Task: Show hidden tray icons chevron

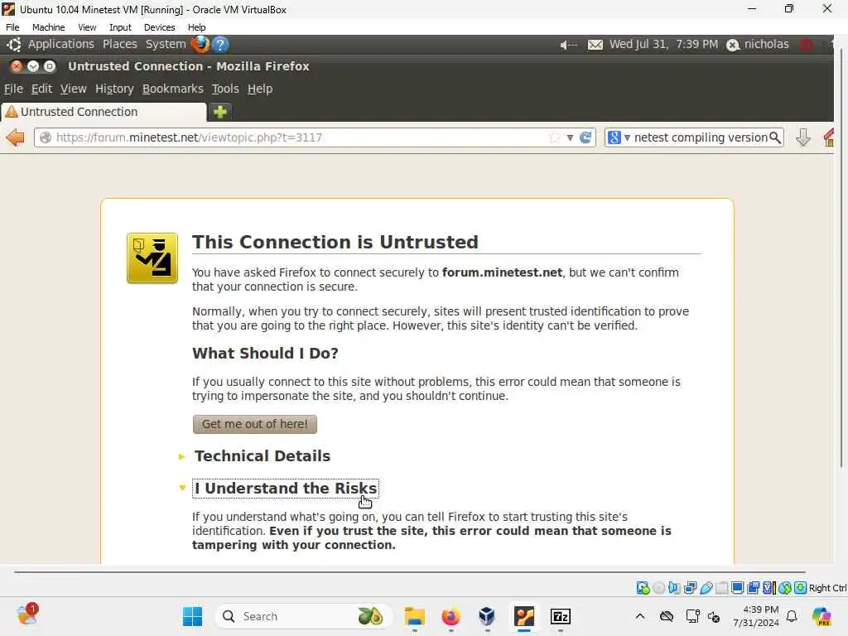Action: [x=640, y=616]
